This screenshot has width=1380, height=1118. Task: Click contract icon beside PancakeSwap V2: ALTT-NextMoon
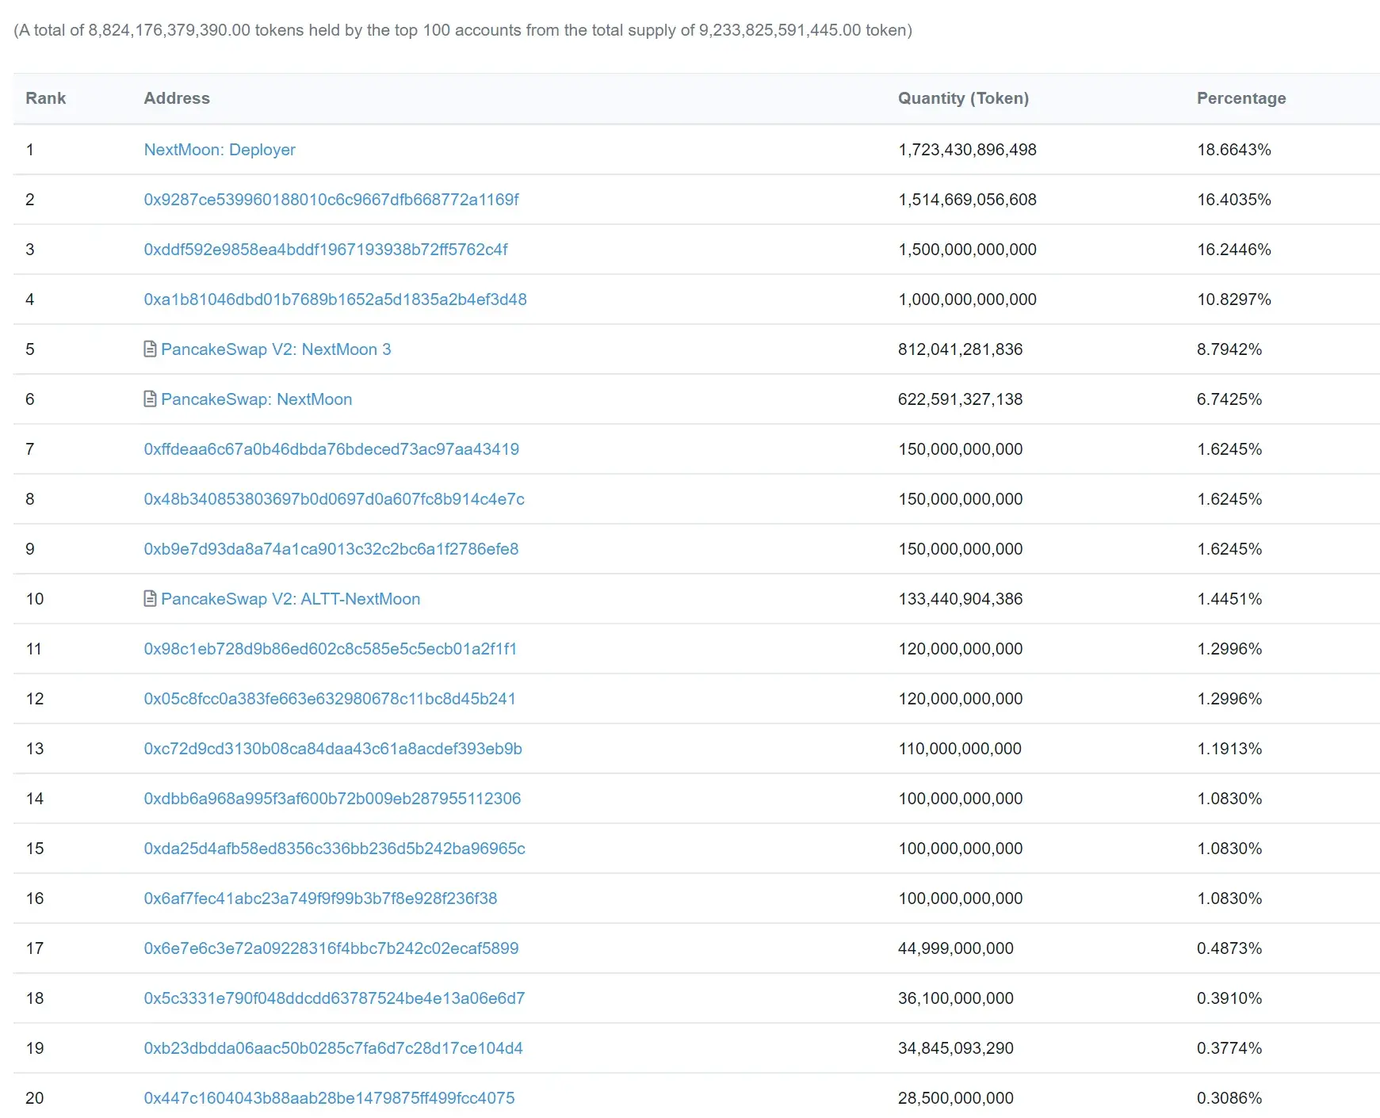click(x=150, y=598)
